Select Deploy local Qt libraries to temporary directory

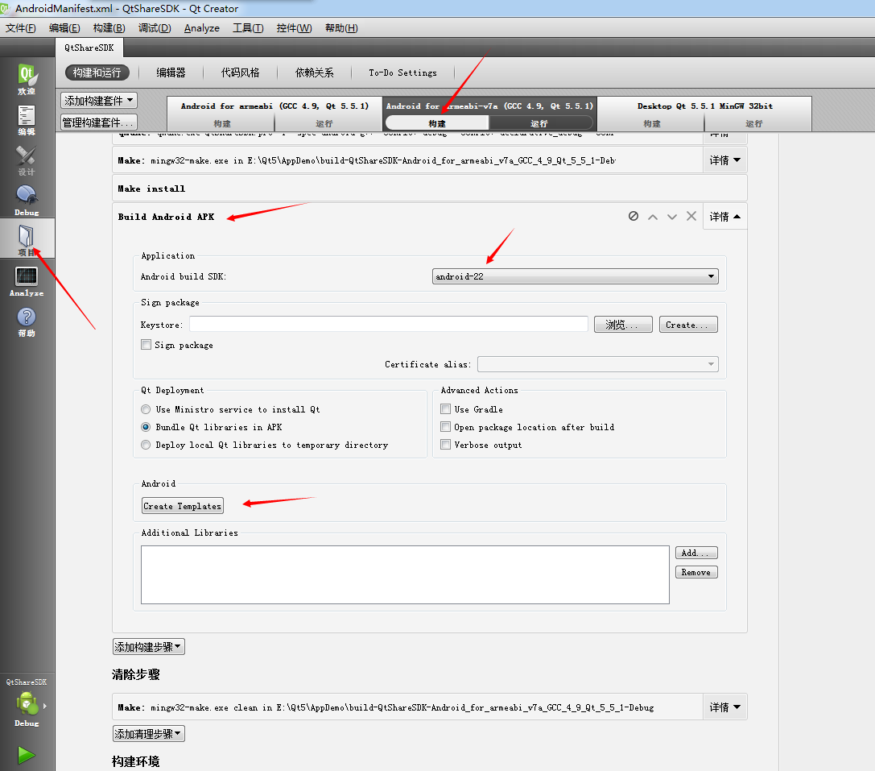pos(146,445)
